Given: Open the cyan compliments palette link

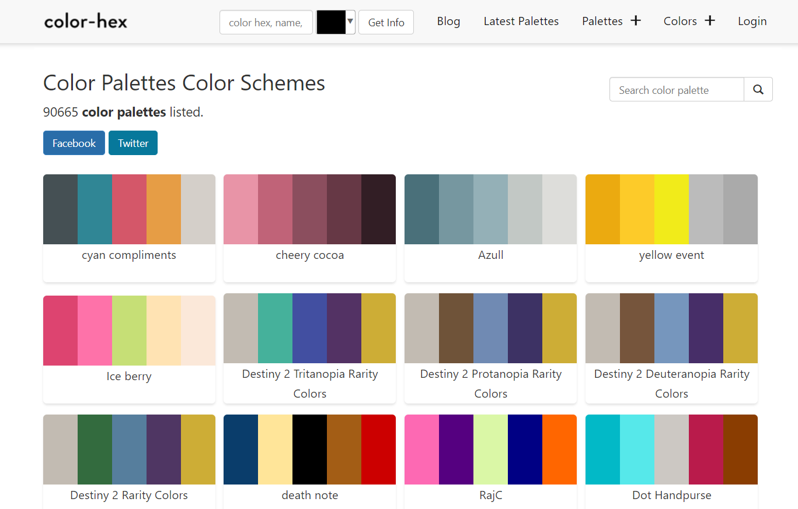Looking at the screenshot, I should tap(129, 255).
